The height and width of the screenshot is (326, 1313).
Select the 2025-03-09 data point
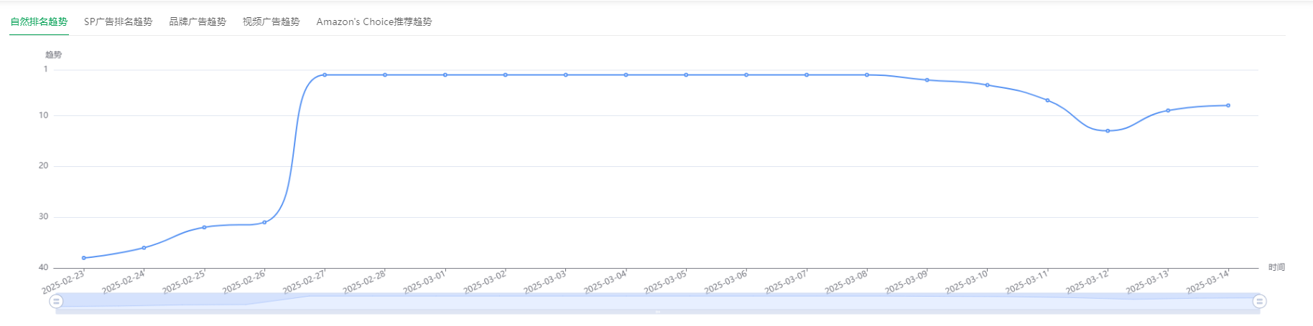click(x=927, y=80)
